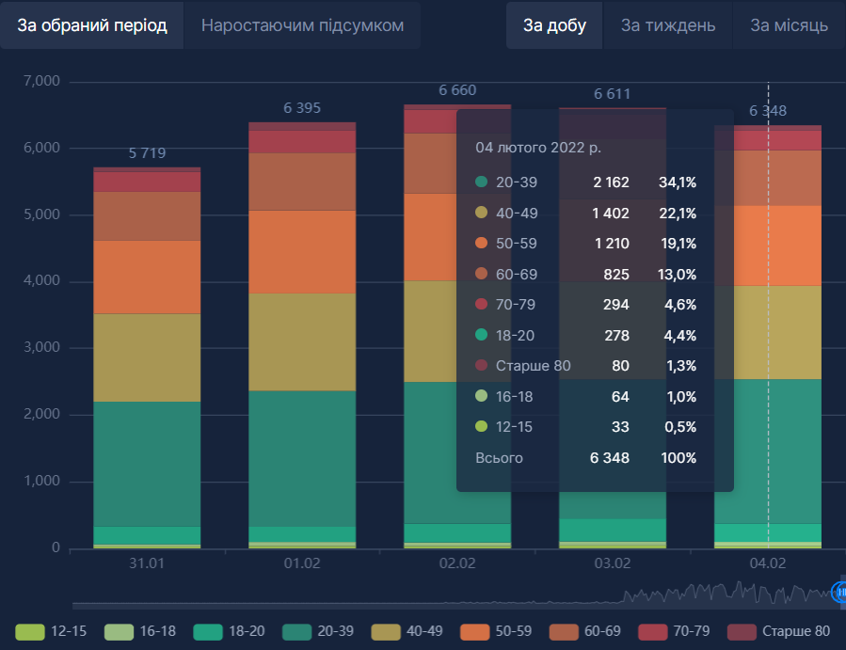
Task: Click the 20-39 legend color swatch
Action: coord(298,631)
